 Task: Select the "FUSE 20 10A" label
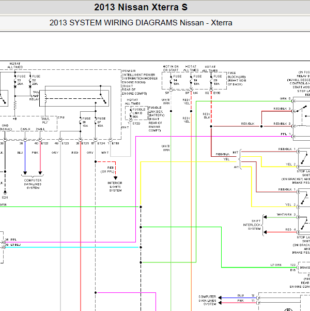(218, 80)
